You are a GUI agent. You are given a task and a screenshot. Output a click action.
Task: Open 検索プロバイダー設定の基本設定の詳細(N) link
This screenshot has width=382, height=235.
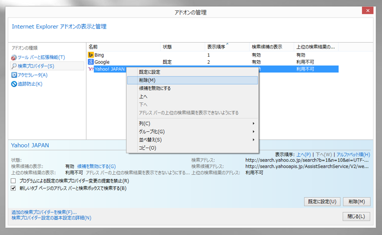[51, 218]
